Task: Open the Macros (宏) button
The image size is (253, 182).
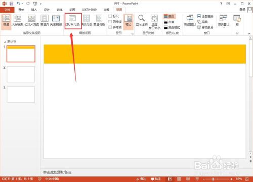Action: (x=237, y=20)
